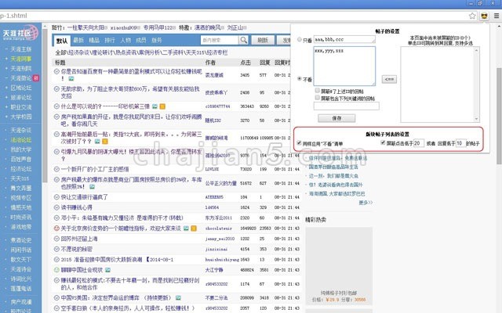Screen dimensions: 502x313
Task: Open the browser hamburger menu icon
Action: pos(497,16)
